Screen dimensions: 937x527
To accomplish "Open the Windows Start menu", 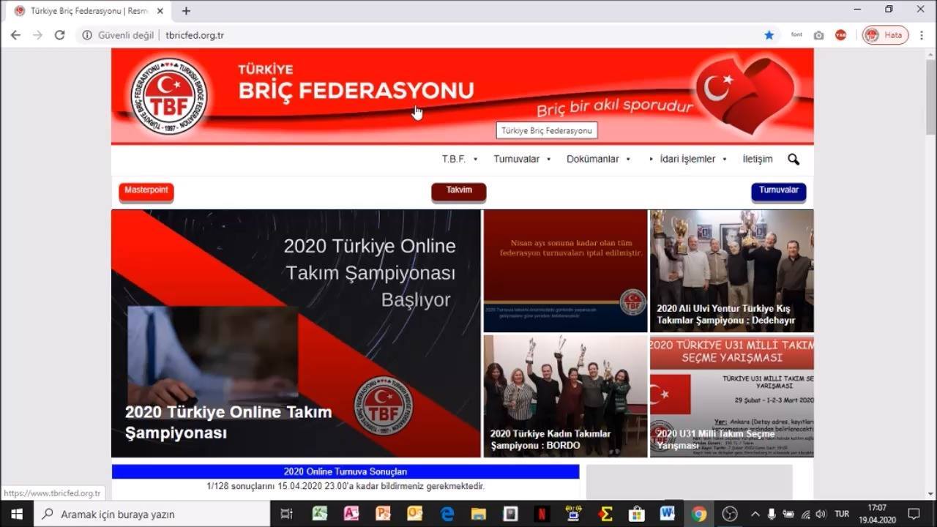I will [16, 514].
